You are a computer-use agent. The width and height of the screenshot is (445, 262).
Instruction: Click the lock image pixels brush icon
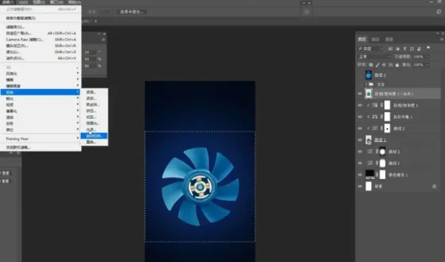[x=378, y=65]
